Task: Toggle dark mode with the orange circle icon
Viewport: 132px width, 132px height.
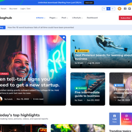Action: tap(120, 9)
